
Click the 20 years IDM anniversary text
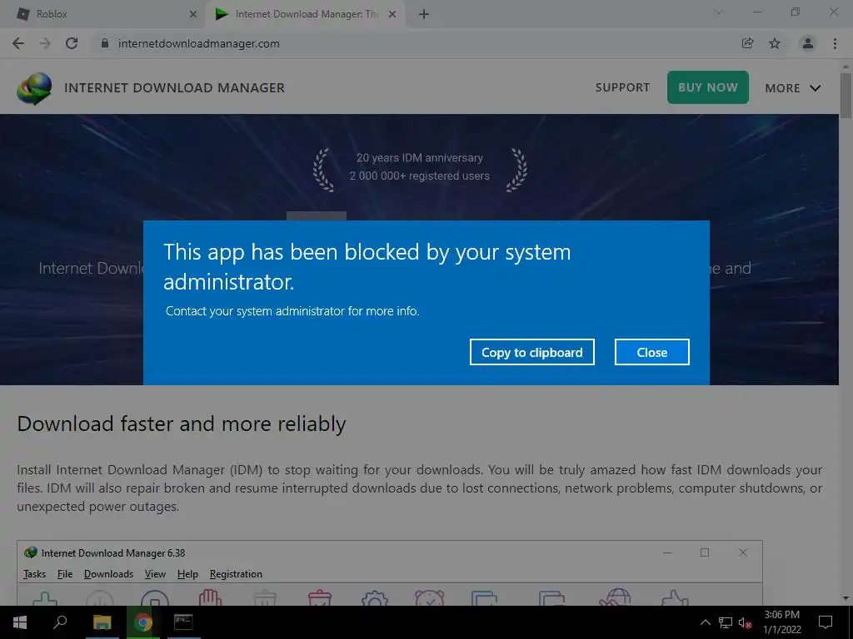tap(420, 157)
